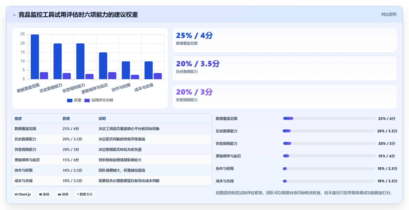The image size is (409, 210).
Task: Toggle the 权重 legend swatch
Action: 70,100
